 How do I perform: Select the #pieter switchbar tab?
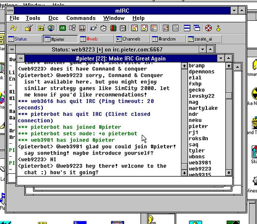point(60,39)
